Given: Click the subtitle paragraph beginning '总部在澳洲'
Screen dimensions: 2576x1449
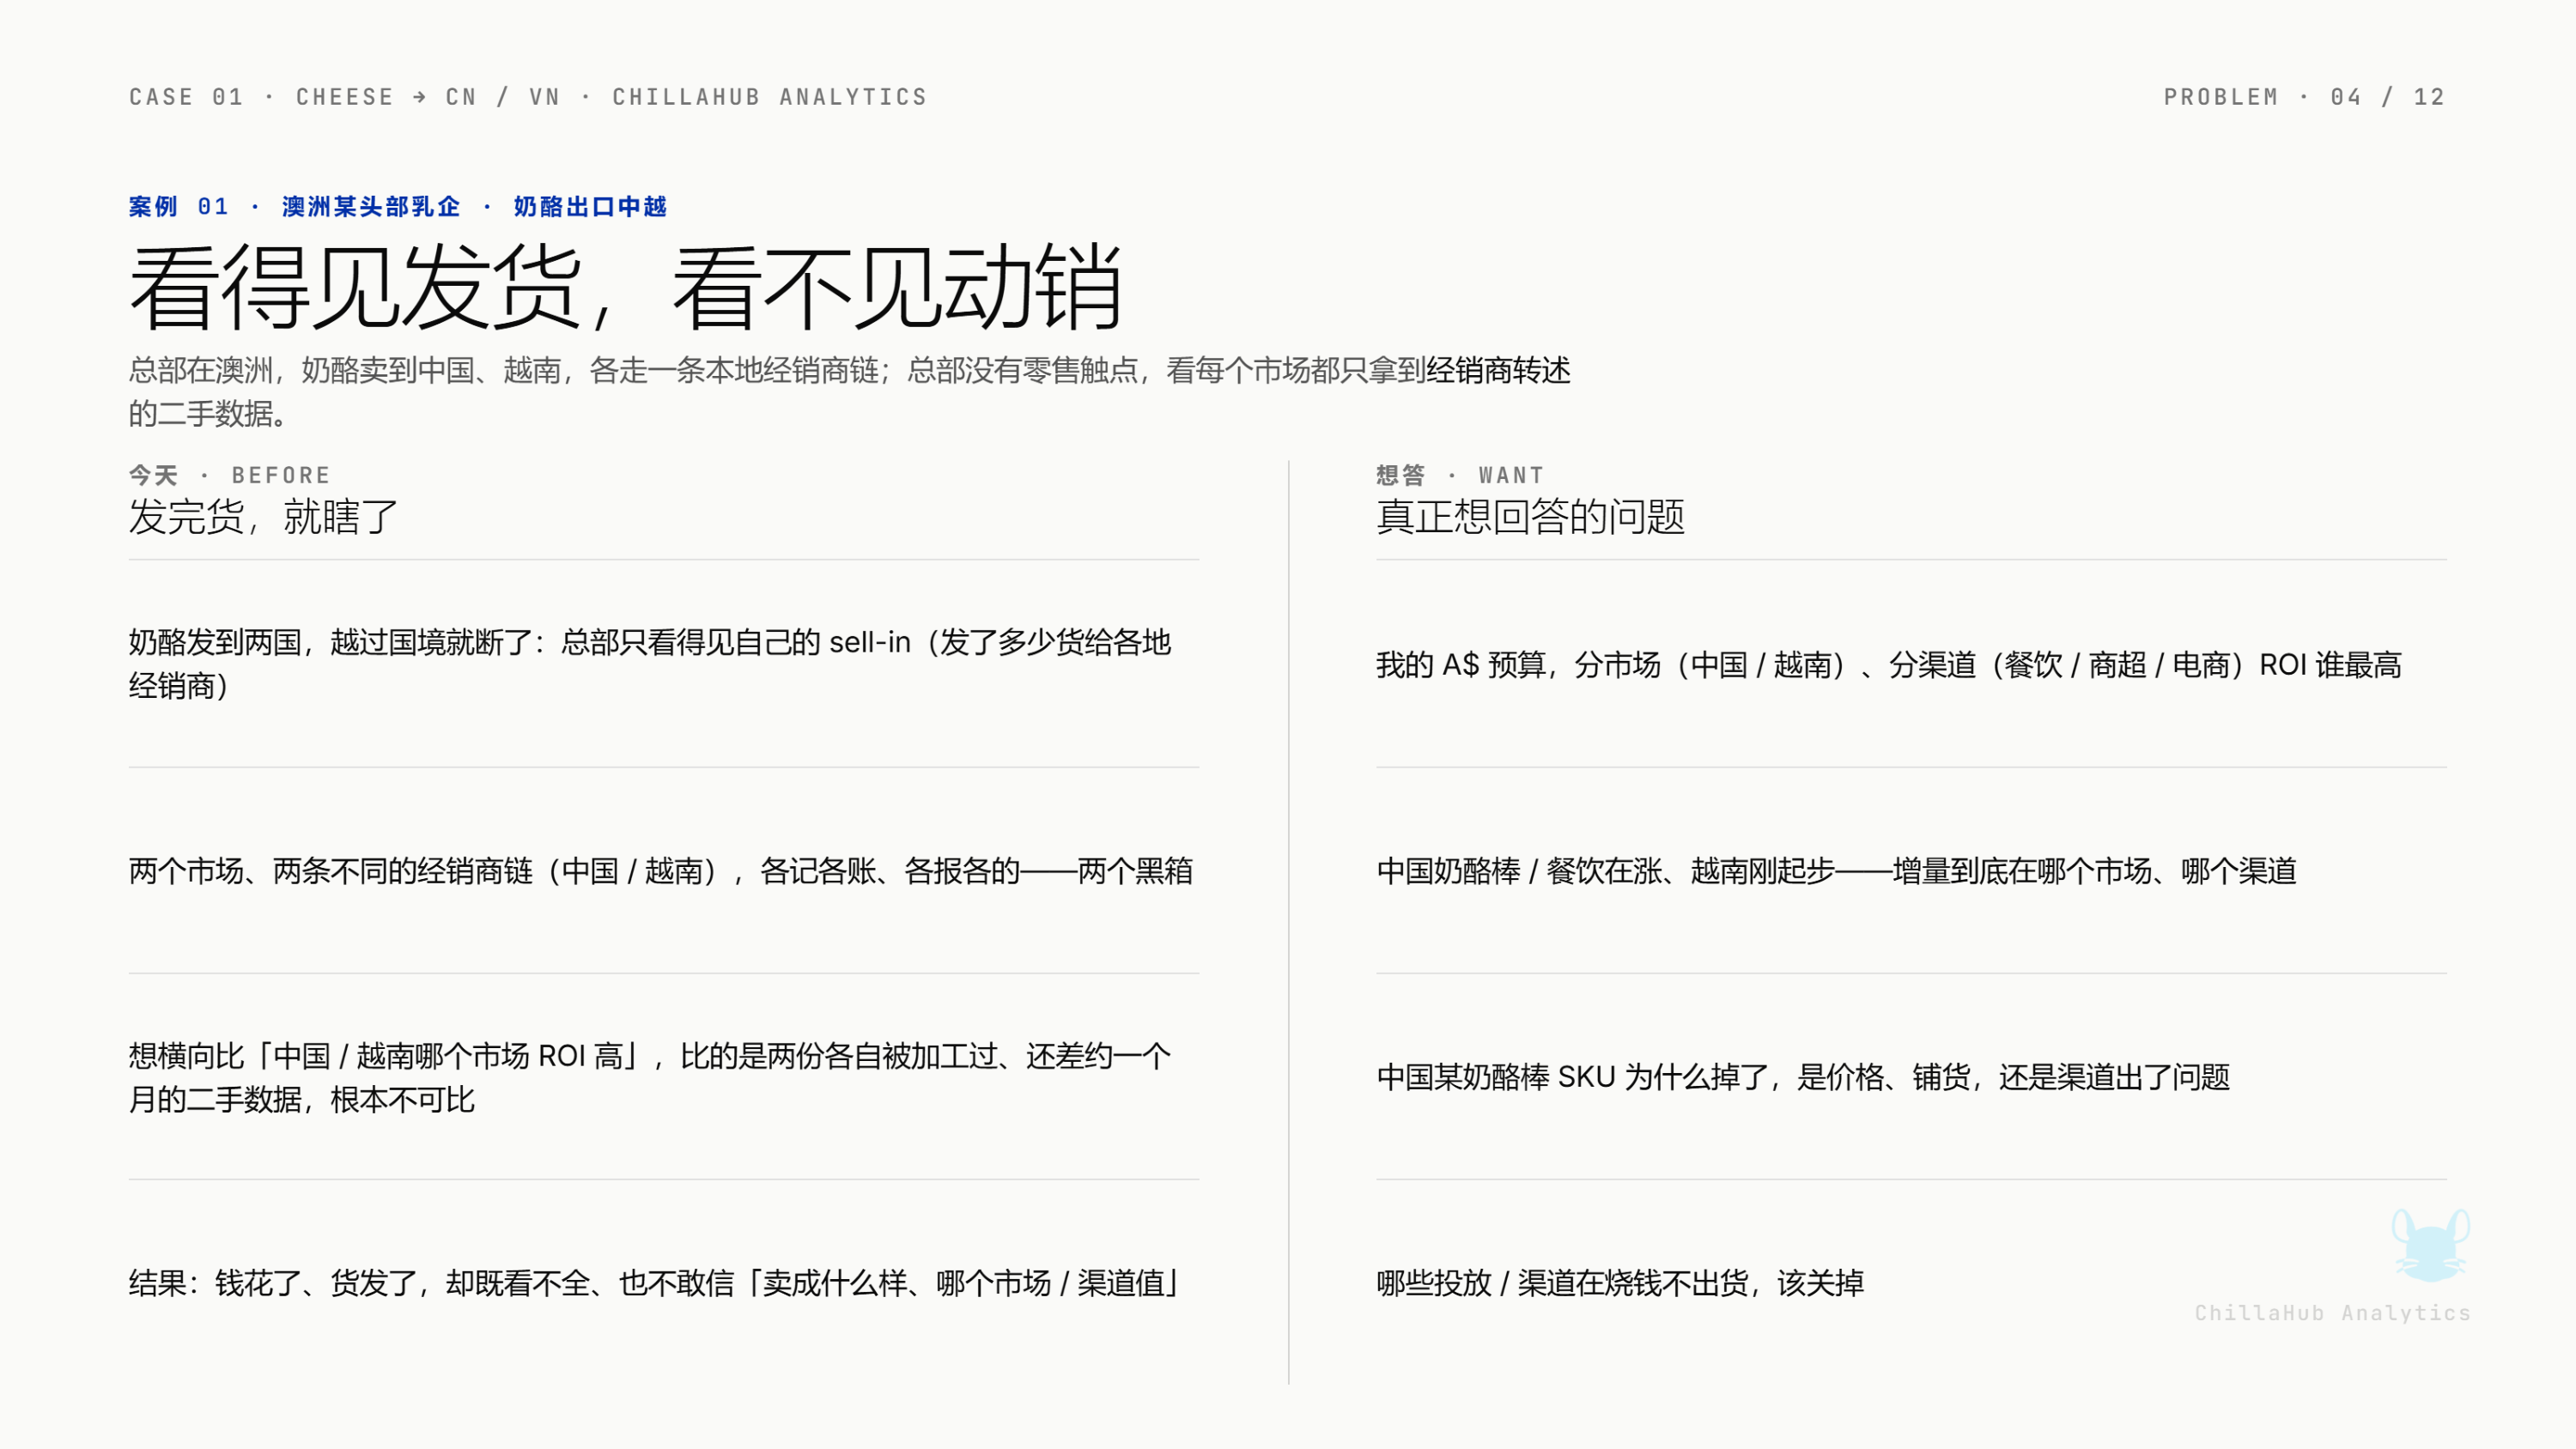Looking at the screenshot, I should (x=849, y=391).
